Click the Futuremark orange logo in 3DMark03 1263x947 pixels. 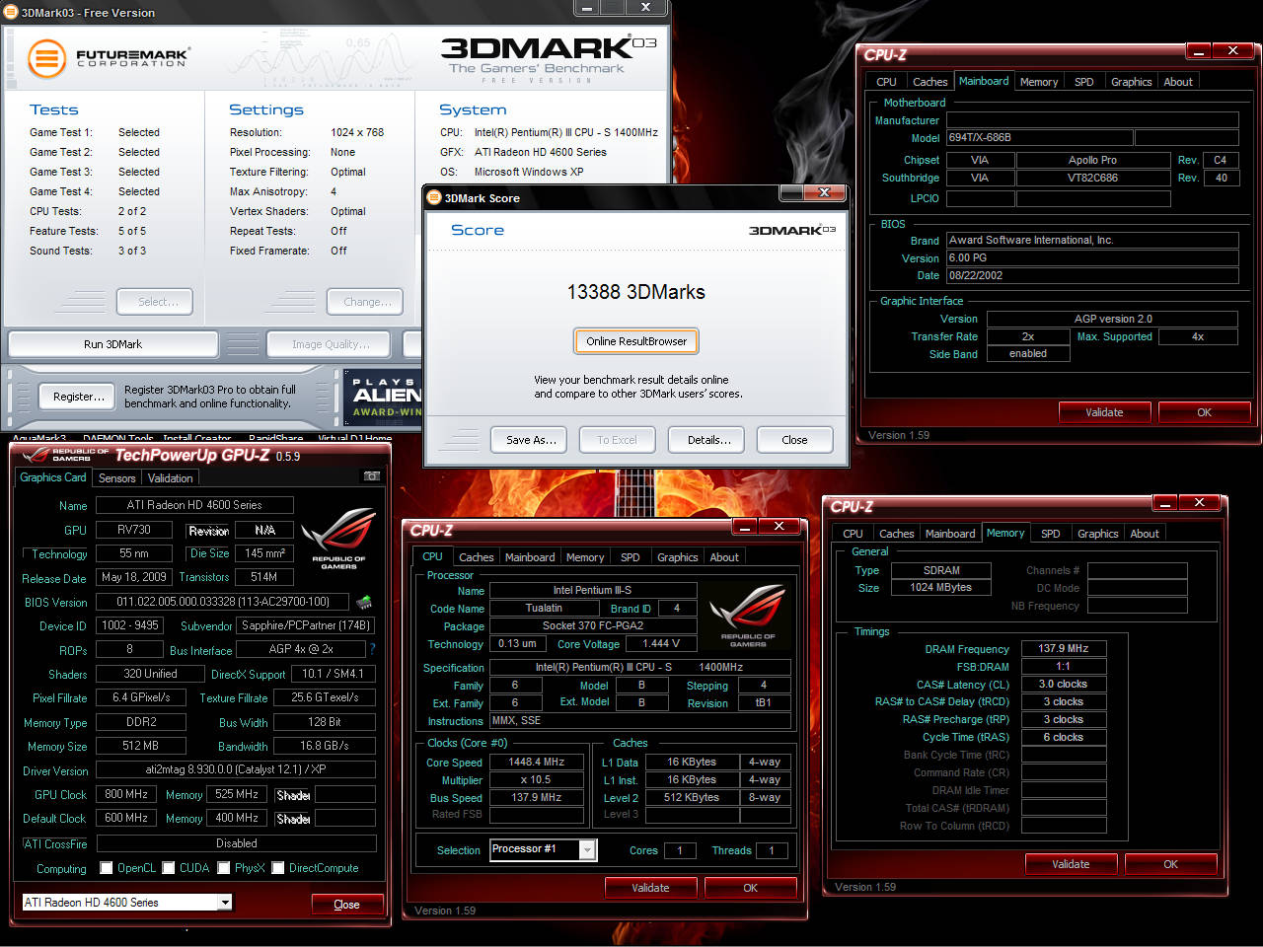tap(46, 58)
